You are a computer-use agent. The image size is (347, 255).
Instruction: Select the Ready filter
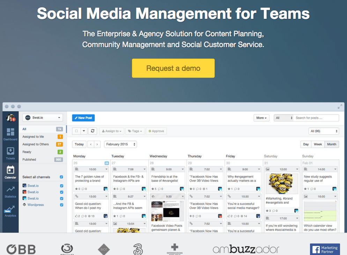coord(43,152)
